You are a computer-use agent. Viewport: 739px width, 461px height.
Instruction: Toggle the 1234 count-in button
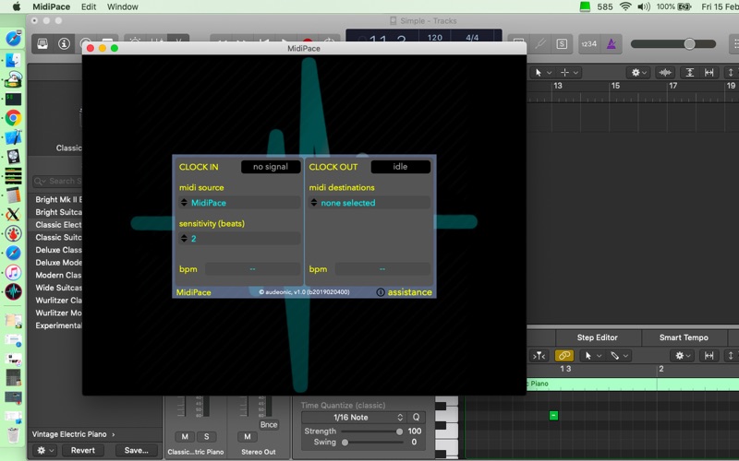588,43
